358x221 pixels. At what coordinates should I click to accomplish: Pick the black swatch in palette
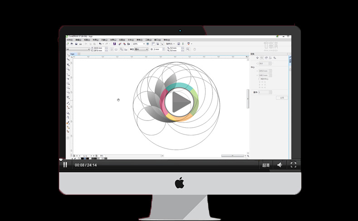point(82,159)
